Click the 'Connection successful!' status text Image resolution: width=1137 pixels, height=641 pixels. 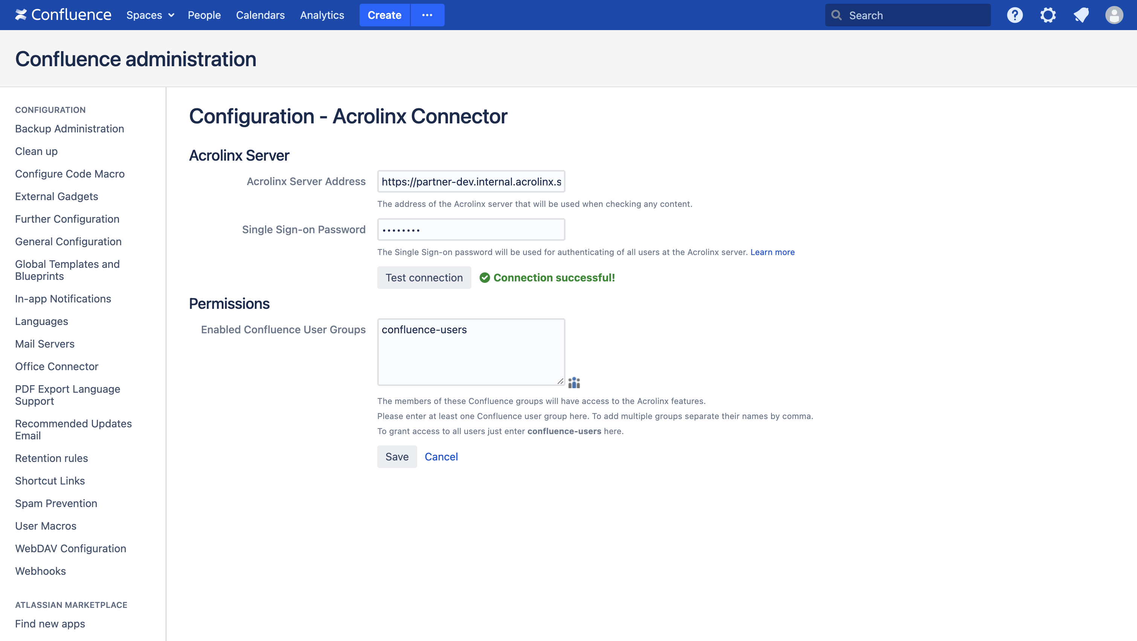pos(554,278)
